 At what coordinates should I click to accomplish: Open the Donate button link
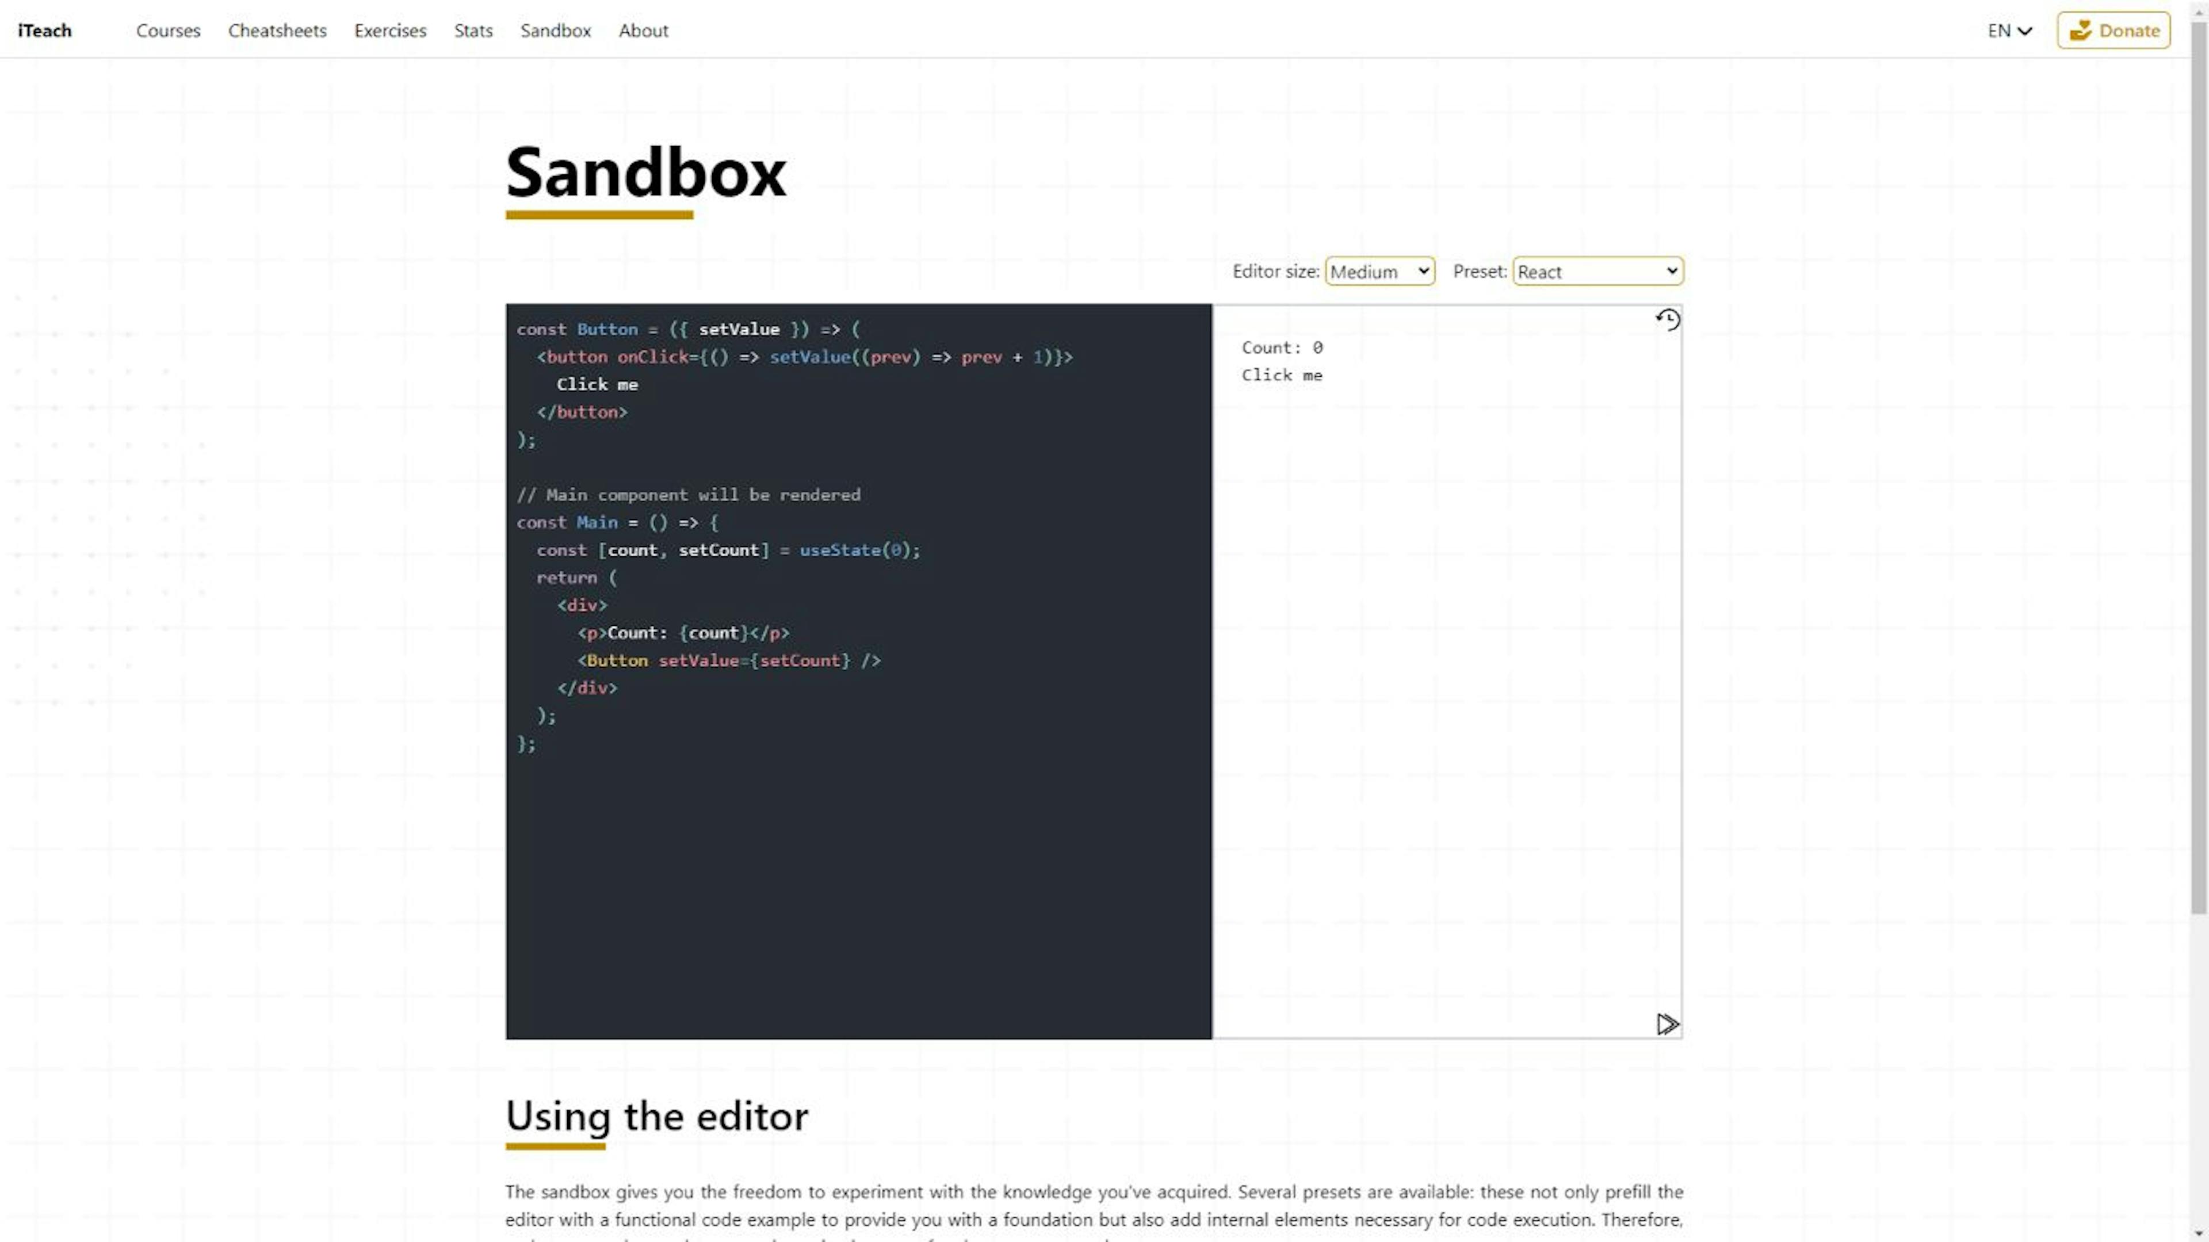[2115, 30]
